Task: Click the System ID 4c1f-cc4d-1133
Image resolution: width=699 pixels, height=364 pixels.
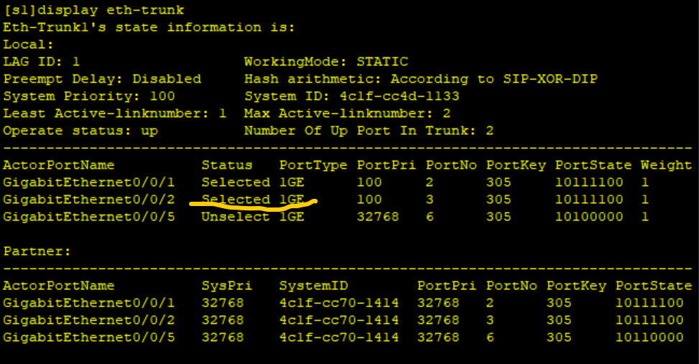Action: 399,96
